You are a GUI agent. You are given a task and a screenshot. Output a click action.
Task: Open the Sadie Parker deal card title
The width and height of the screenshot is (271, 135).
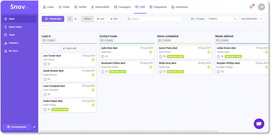click(53, 101)
